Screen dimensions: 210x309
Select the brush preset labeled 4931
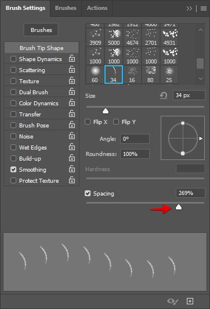point(169,37)
